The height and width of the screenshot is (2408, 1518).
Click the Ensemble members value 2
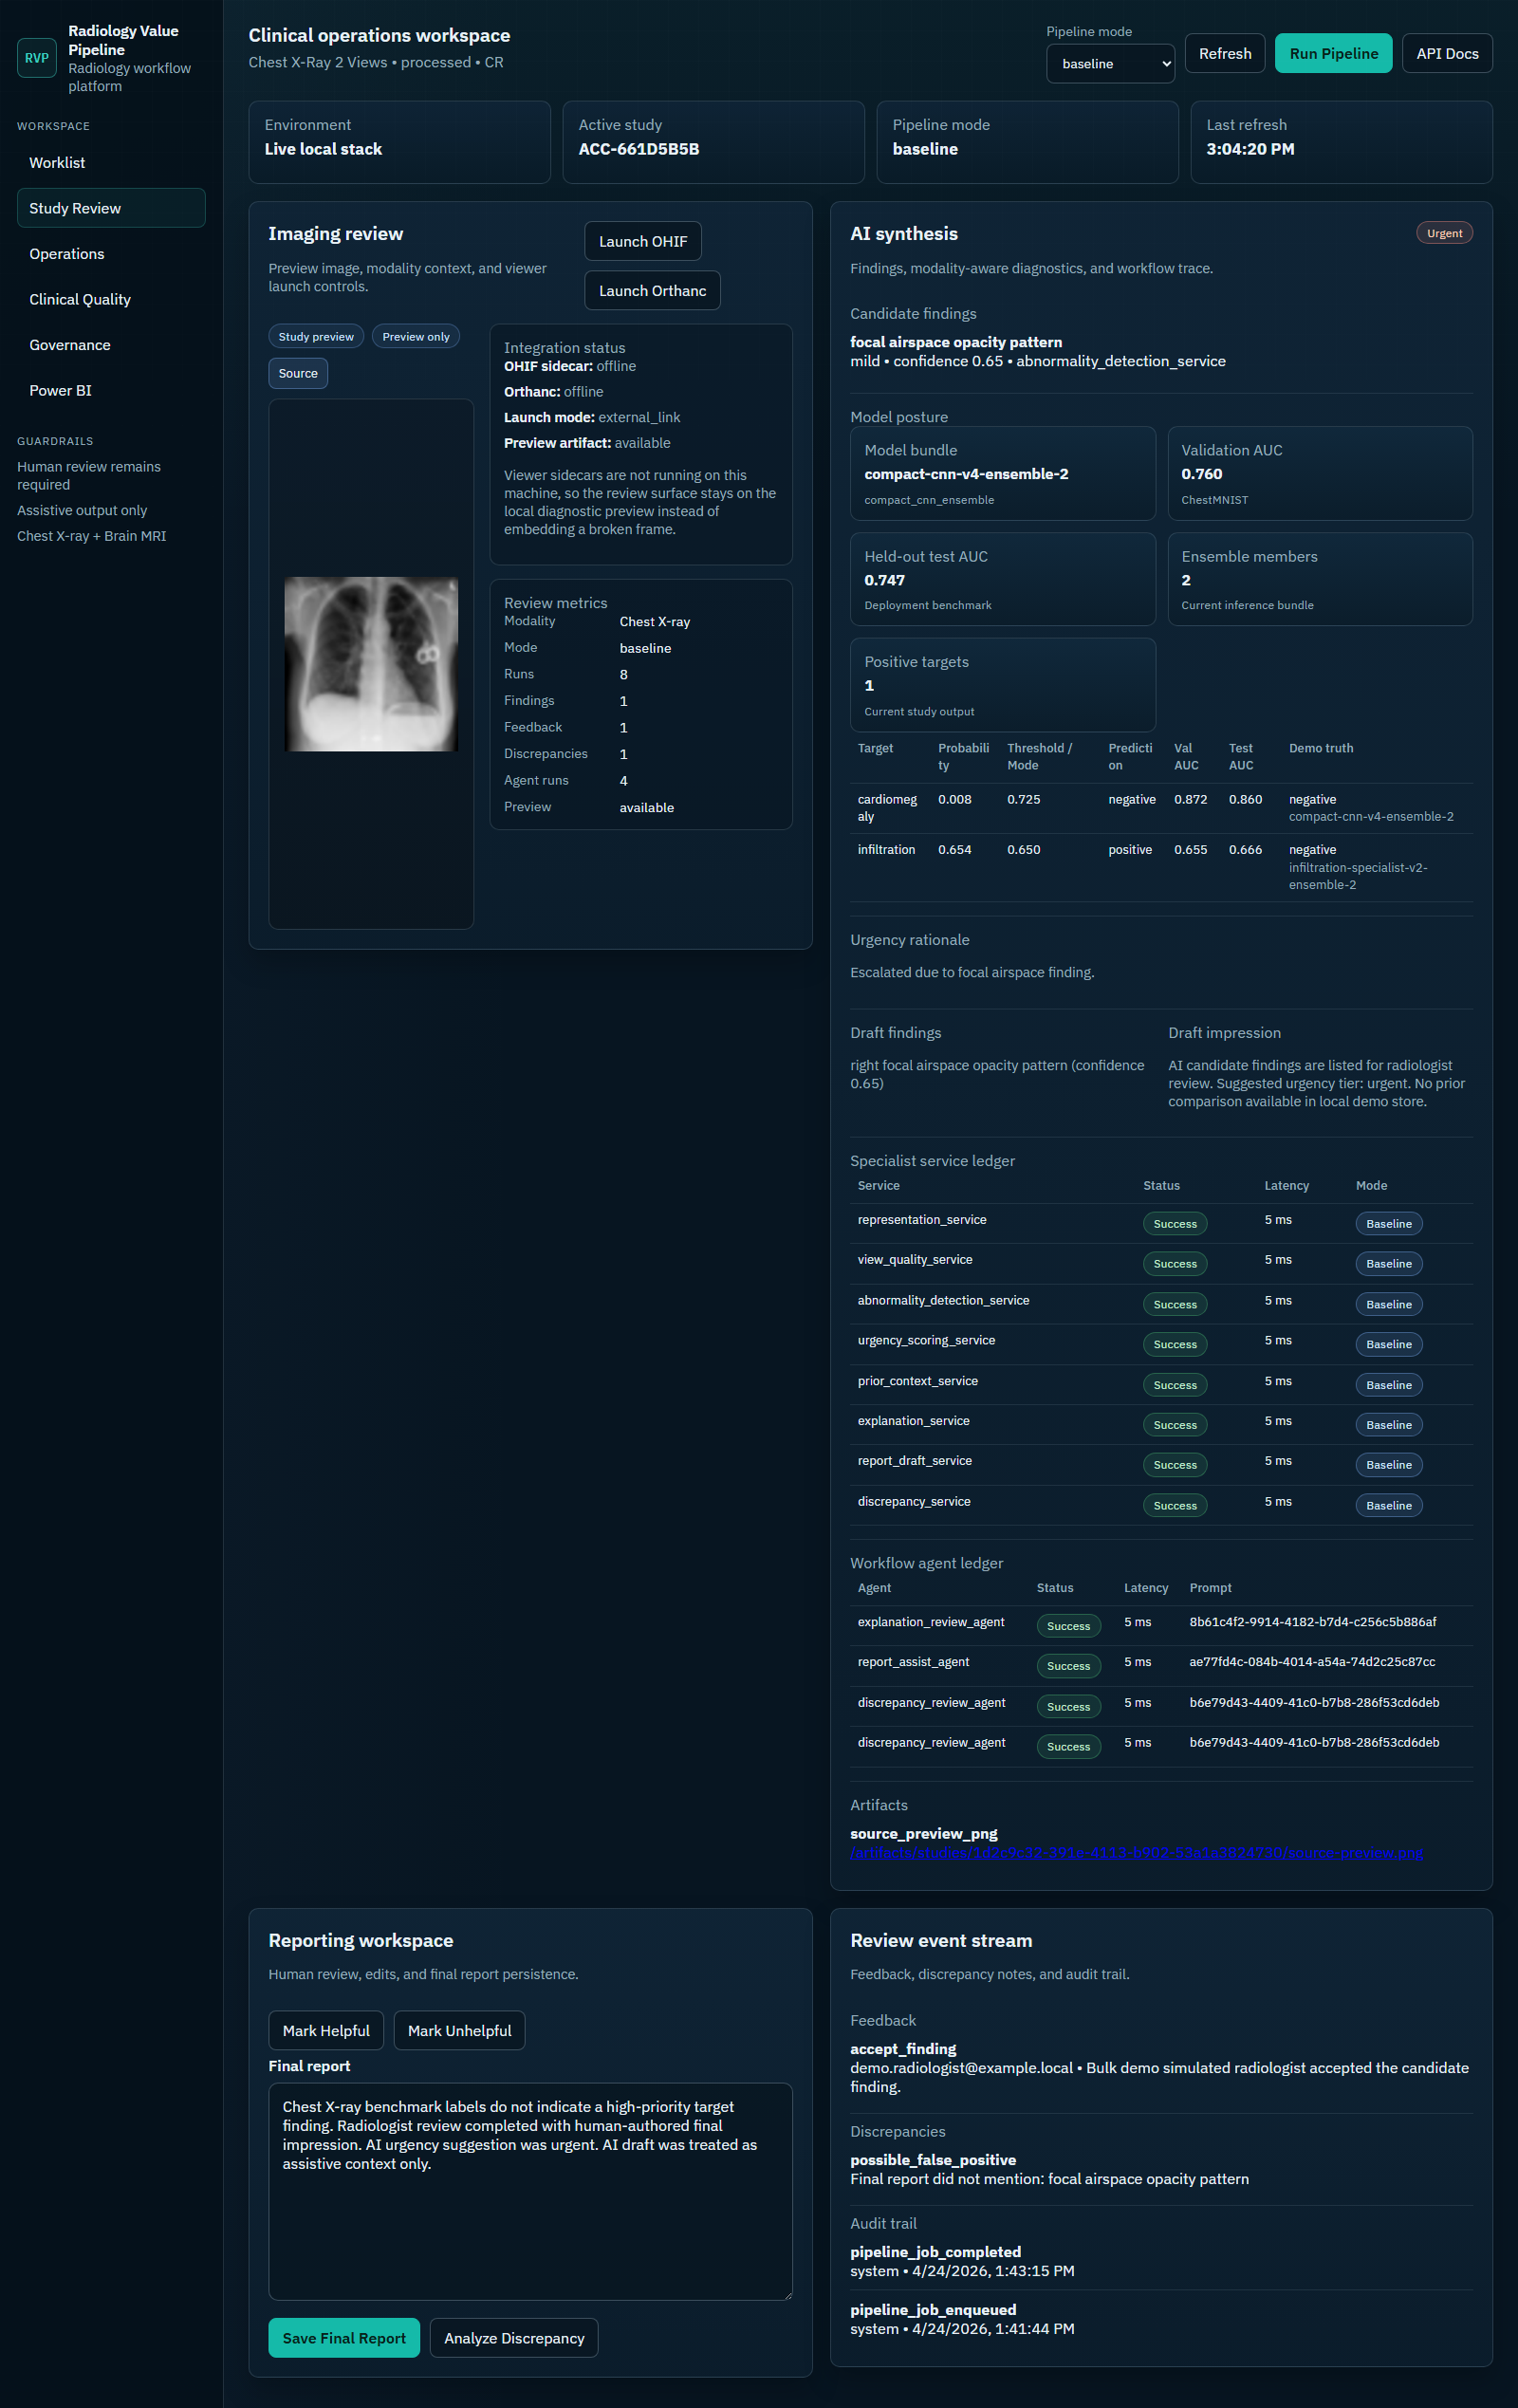(x=1186, y=580)
